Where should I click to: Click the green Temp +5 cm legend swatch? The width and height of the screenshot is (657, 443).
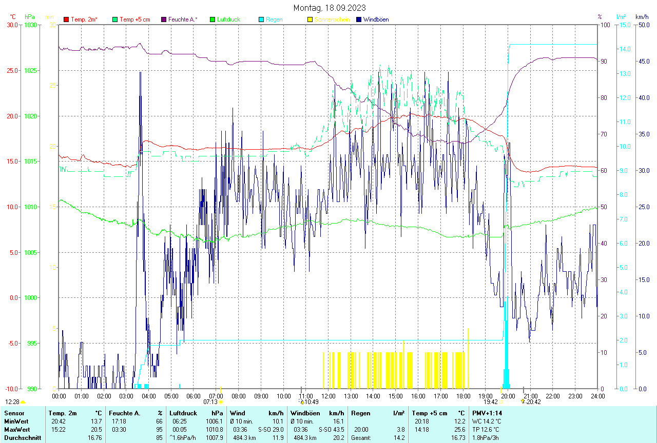[115, 19]
